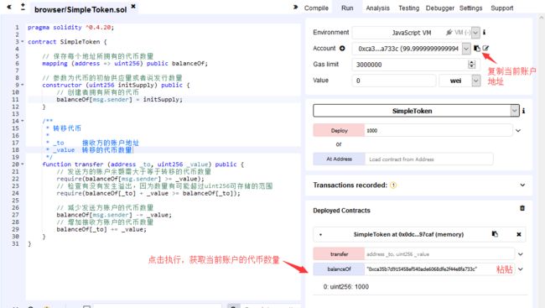Click the transfer function button
Image resolution: width=545 pixels, height=308 pixels.
click(x=339, y=254)
